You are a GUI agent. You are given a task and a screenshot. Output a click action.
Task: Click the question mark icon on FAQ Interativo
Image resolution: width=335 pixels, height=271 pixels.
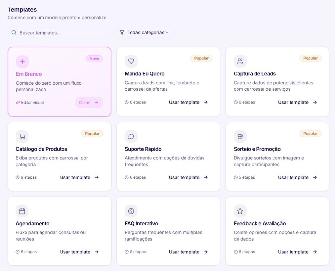point(131,211)
